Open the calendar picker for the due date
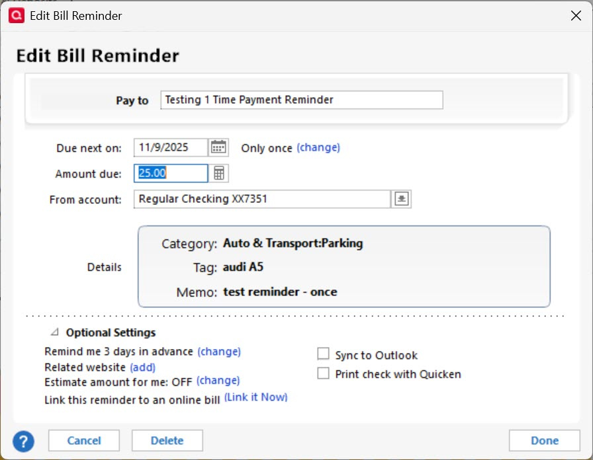Screen dimensions: 593x460 coord(218,147)
